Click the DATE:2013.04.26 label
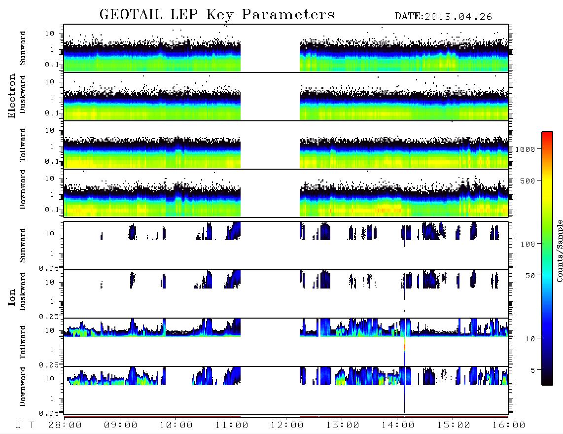 tap(443, 17)
